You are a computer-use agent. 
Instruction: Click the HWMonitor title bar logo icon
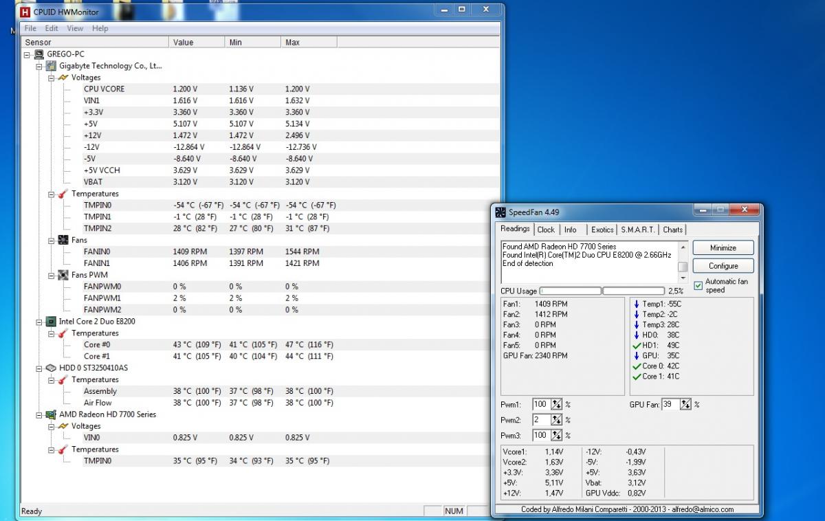click(25, 12)
